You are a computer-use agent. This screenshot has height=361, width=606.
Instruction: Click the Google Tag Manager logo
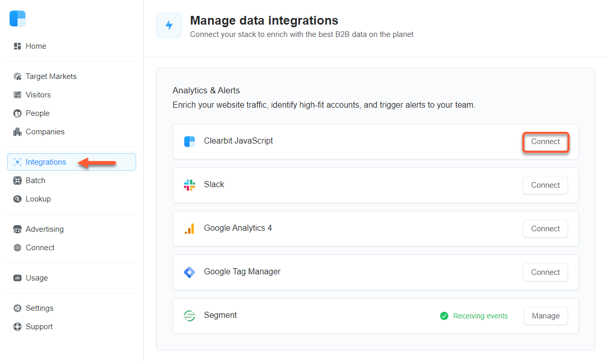[190, 273]
